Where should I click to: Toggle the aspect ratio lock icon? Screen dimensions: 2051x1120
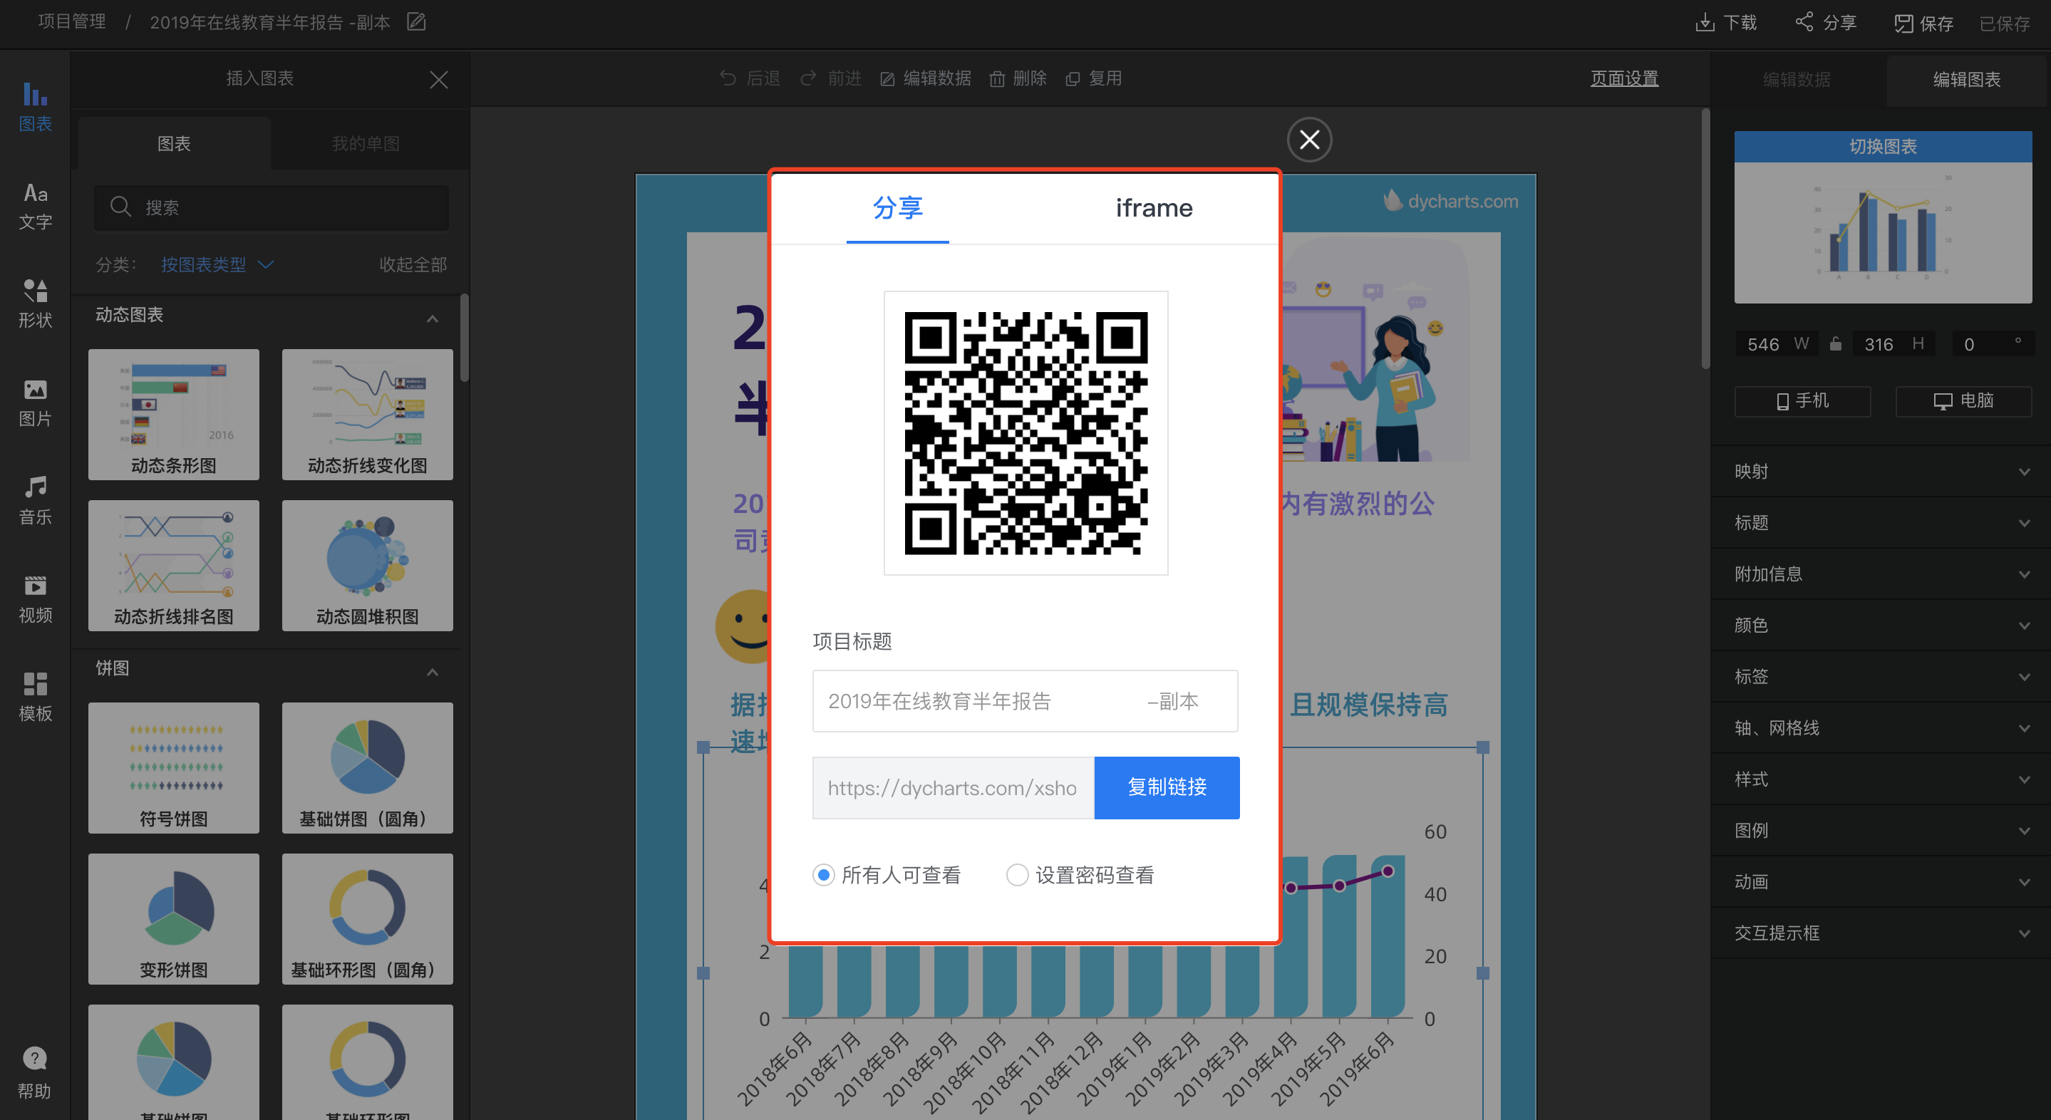(1836, 344)
